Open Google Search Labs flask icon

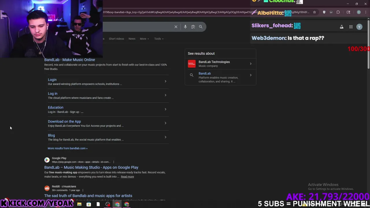(342, 27)
